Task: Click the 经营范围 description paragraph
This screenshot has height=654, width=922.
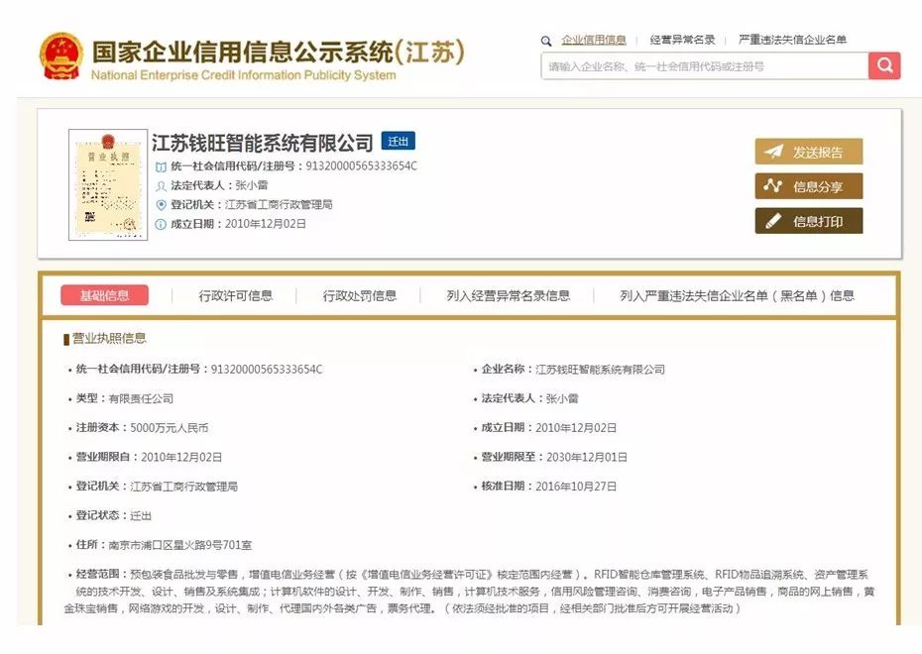Action: coord(469,592)
